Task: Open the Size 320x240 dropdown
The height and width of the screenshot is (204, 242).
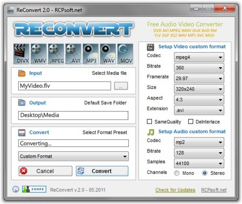Action: tap(199, 89)
